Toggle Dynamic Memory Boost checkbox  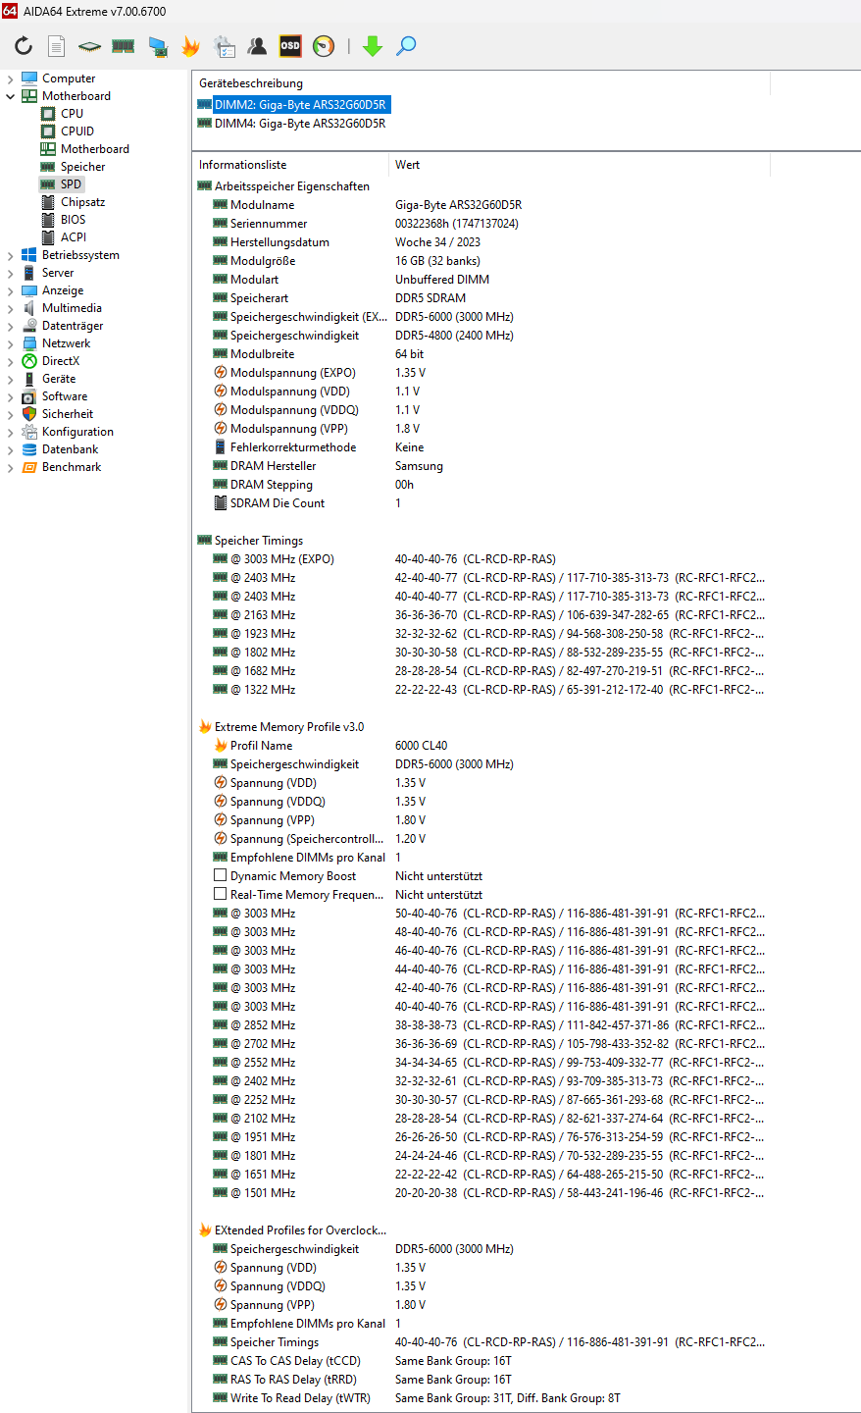tap(221, 876)
